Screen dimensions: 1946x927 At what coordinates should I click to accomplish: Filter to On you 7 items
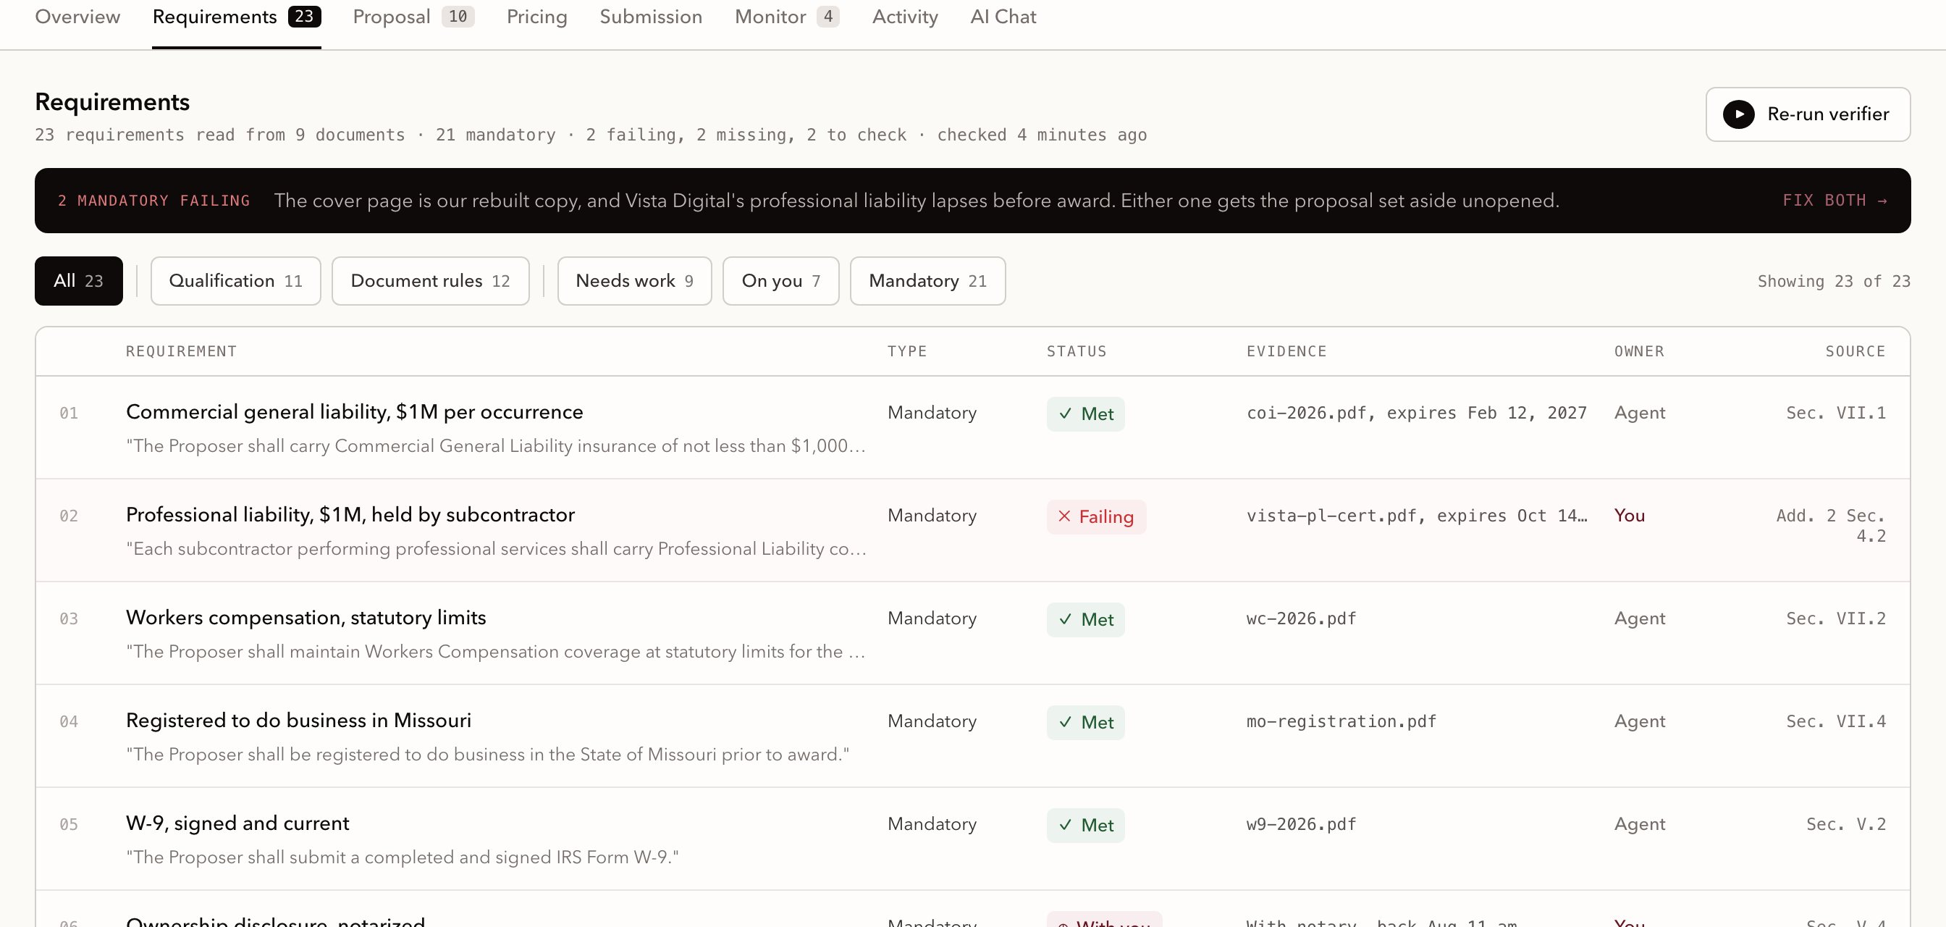click(780, 281)
